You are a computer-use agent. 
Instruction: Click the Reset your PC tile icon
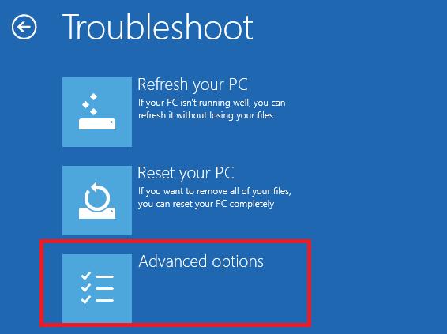[x=97, y=201]
